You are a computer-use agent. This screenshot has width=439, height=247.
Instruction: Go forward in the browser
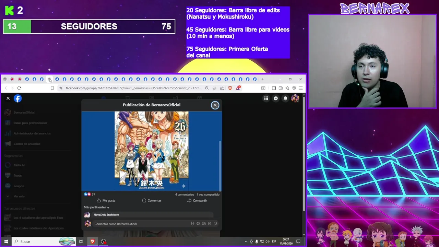pyautogui.click(x=12, y=88)
